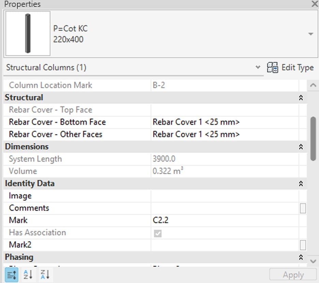Click the small button in Comments row
Image resolution: width=319 pixels, height=283 pixels.
303,208
